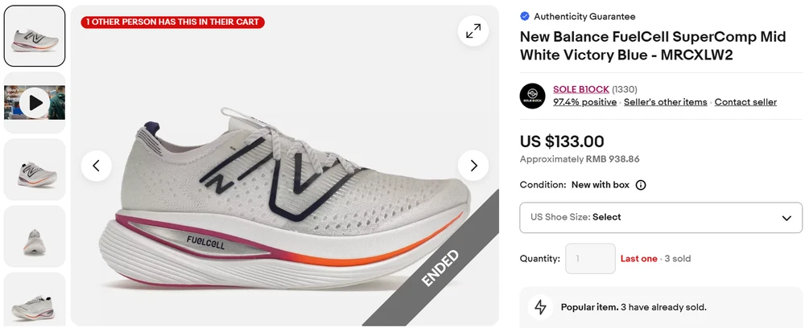
Task: Click the Authenticity Guarantee checkmark badge
Action: [x=525, y=16]
